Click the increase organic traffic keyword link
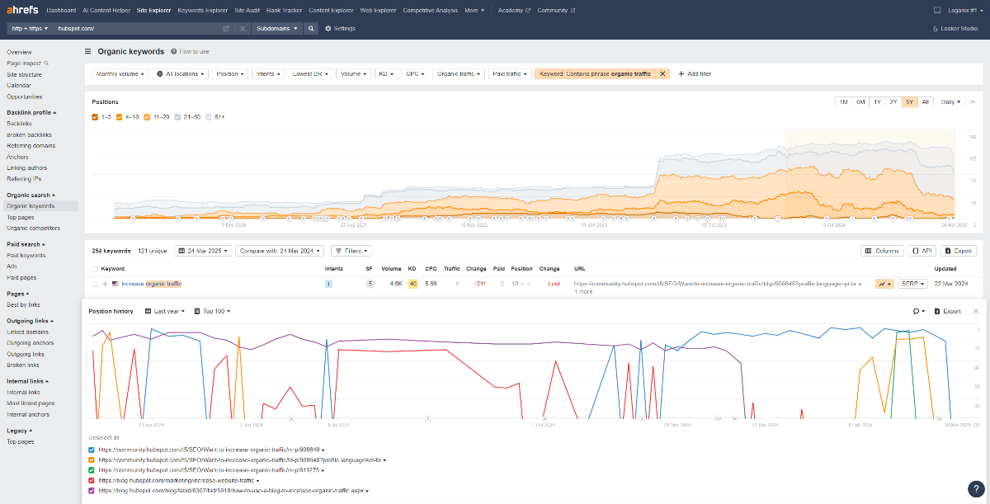The image size is (990, 504). coord(152,284)
